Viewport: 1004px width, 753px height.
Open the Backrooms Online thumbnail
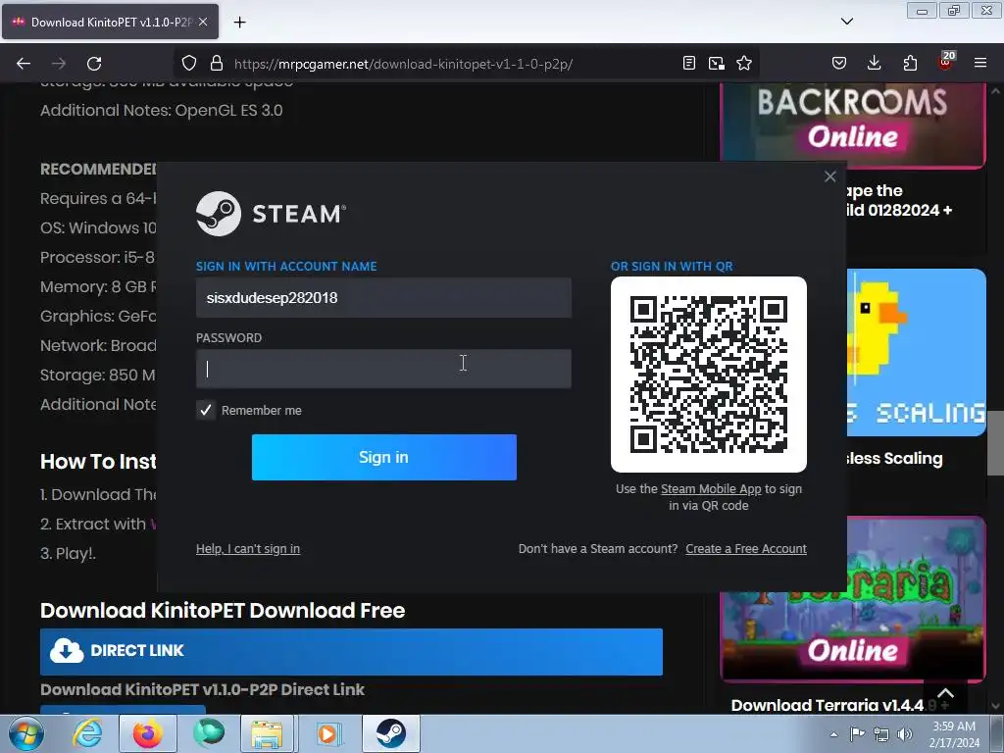[852, 125]
